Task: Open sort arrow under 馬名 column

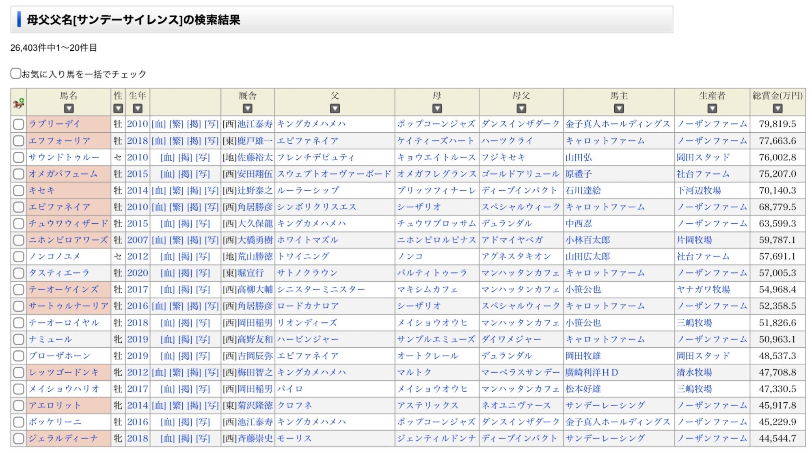Action: (x=69, y=108)
